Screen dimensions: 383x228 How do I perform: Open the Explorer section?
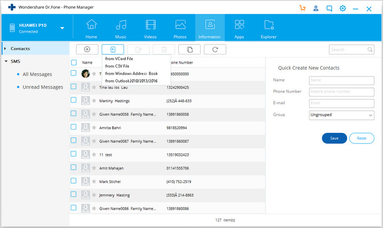pyautogui.click(x=269, y=29)
